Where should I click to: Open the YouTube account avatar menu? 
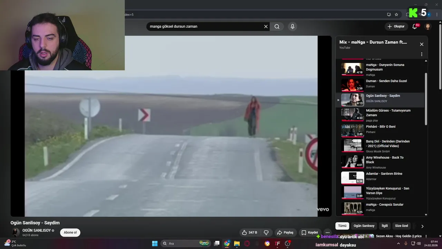(427, 27)
